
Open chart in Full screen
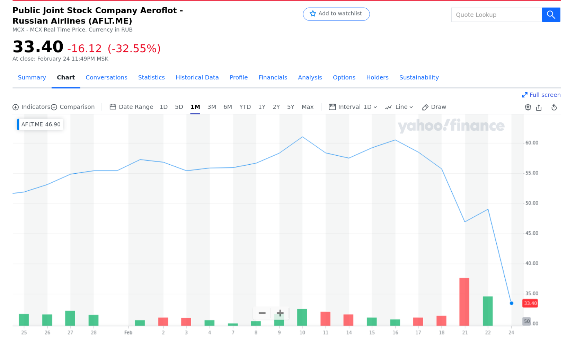tap(541, 95)
